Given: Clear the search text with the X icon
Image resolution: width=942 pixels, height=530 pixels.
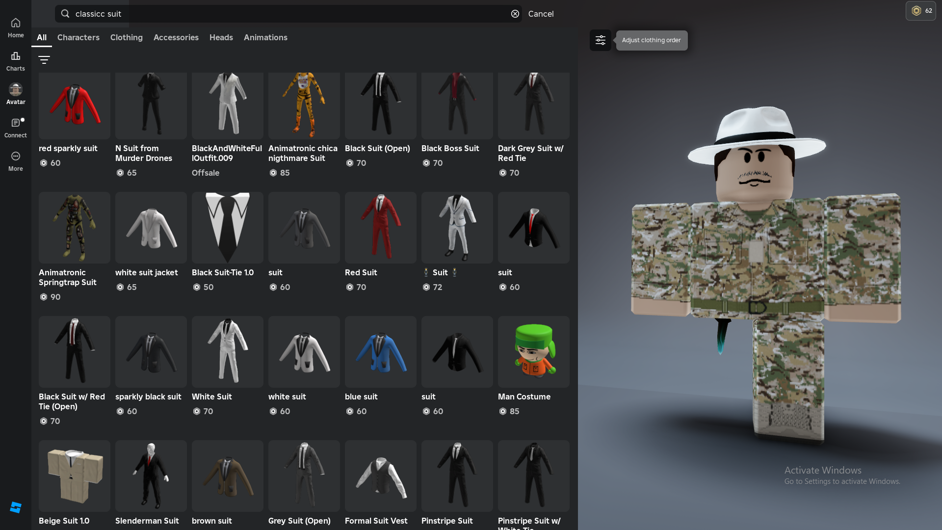Looking at the screenshot, I should [x=515, y=14].
